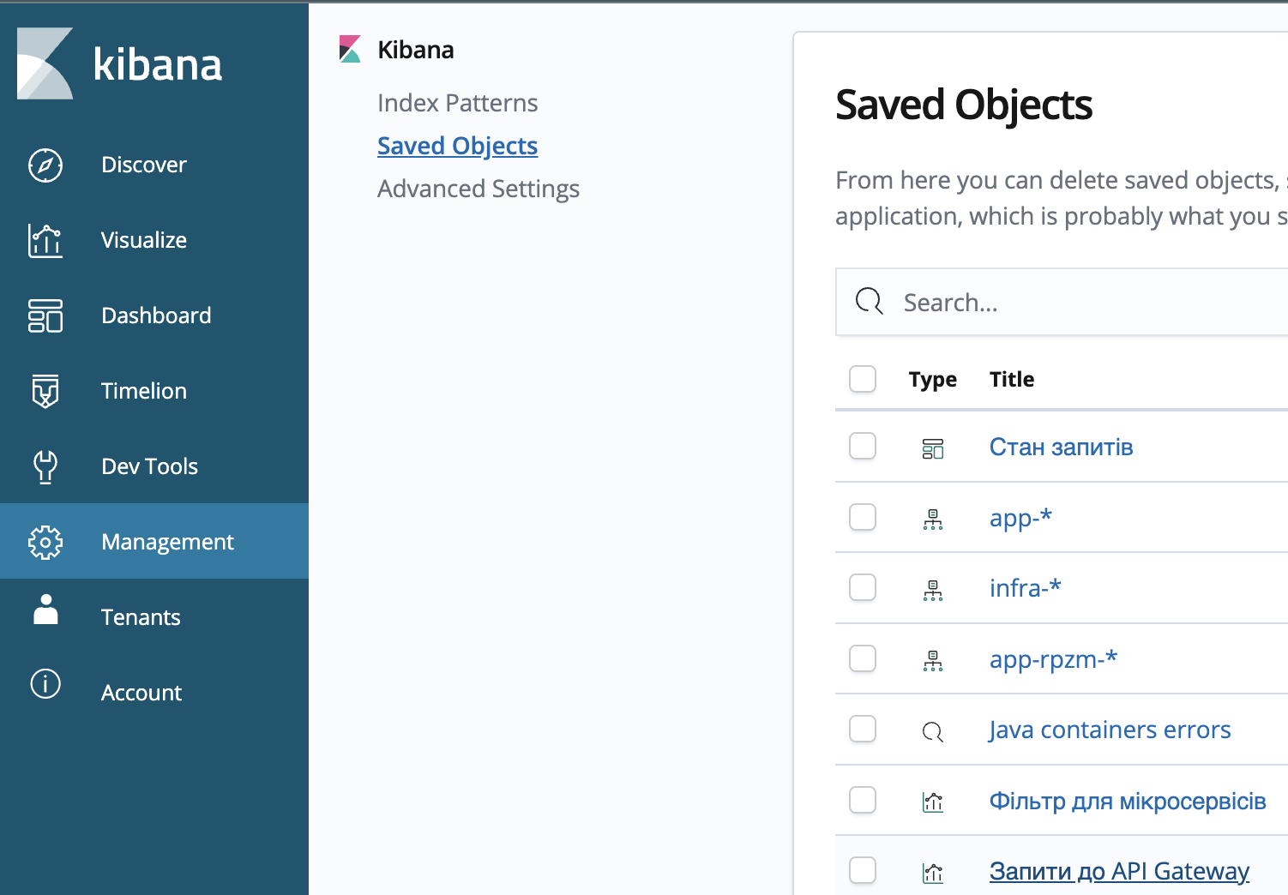Check the box for app-* row

(x=863, y=517)
